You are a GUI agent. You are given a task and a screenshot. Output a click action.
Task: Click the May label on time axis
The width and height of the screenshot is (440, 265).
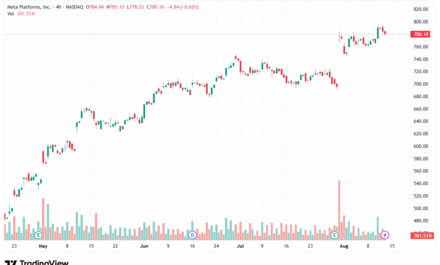(x=43, y=246)
